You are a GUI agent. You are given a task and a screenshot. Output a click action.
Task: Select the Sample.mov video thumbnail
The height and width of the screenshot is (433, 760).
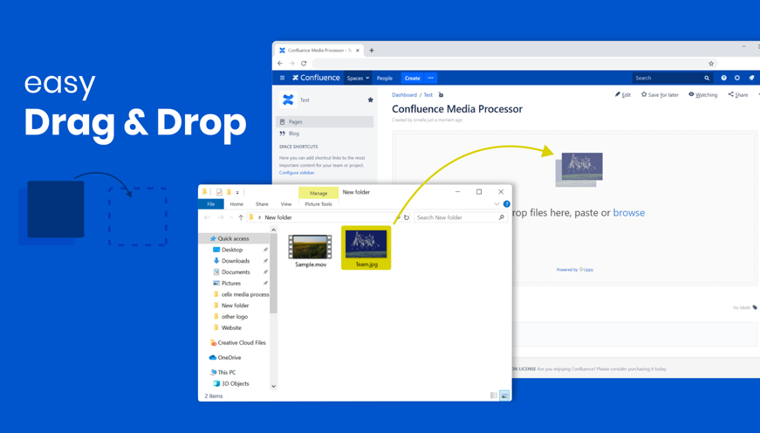point(311,247)
